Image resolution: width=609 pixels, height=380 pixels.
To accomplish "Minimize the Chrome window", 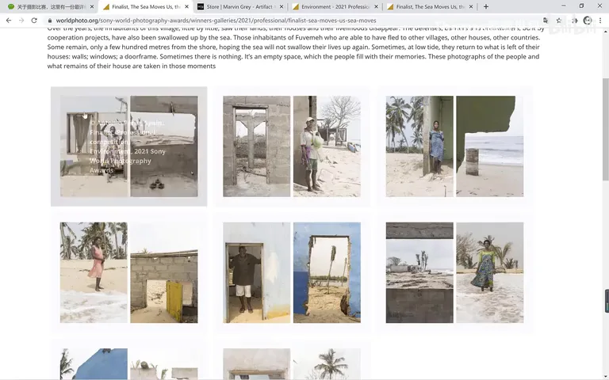I will coord(564,6).
